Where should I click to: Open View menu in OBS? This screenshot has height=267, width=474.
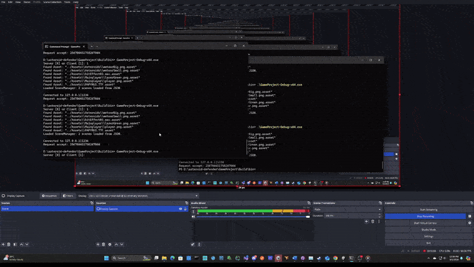(x=18, y=2)
